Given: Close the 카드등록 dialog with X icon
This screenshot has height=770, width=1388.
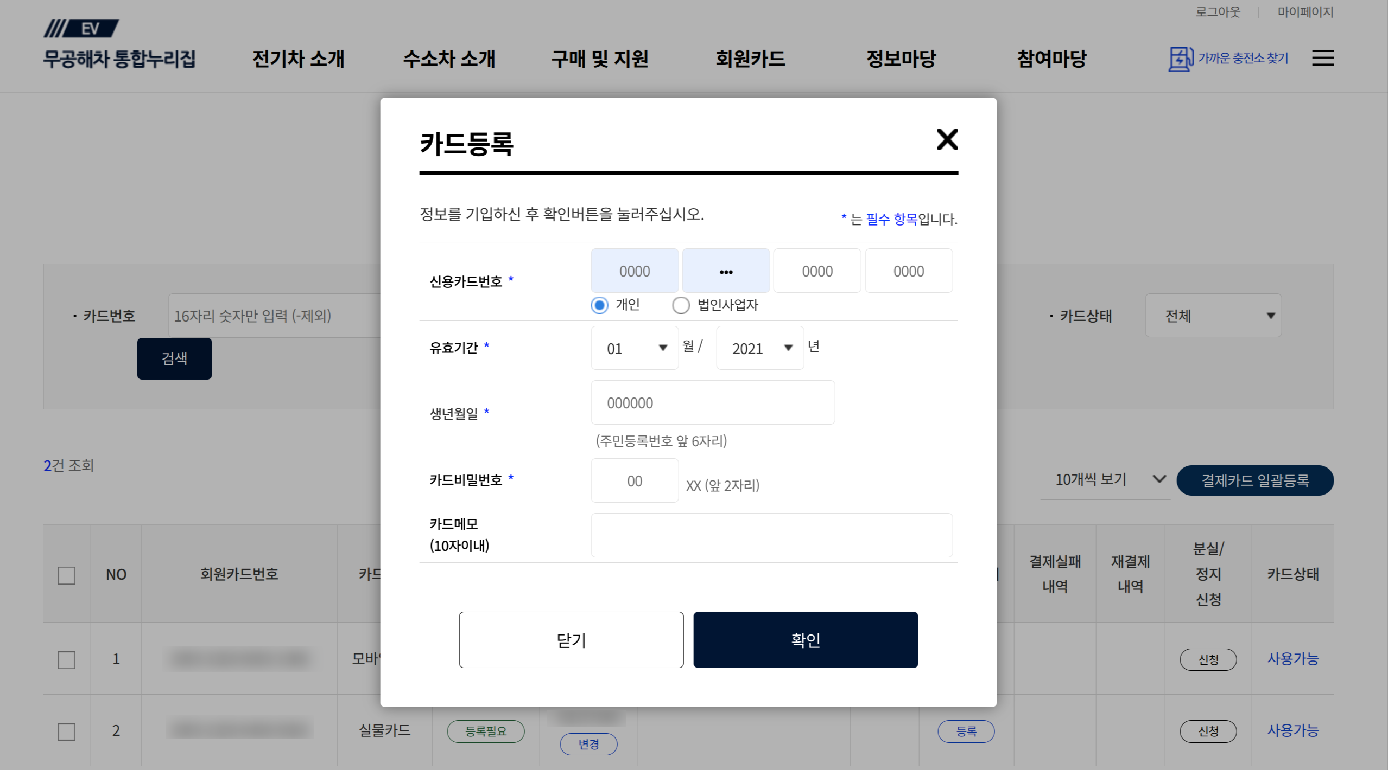Looking at the screenshot, I should tap(947, 139).
